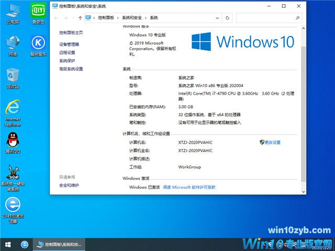Open 设备管理器 from the sidebar
335x251 pixels.
[x=69, y=44]
